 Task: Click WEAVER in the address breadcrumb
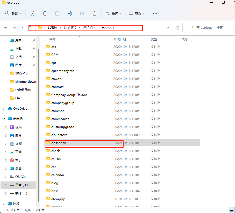[89, 27]
